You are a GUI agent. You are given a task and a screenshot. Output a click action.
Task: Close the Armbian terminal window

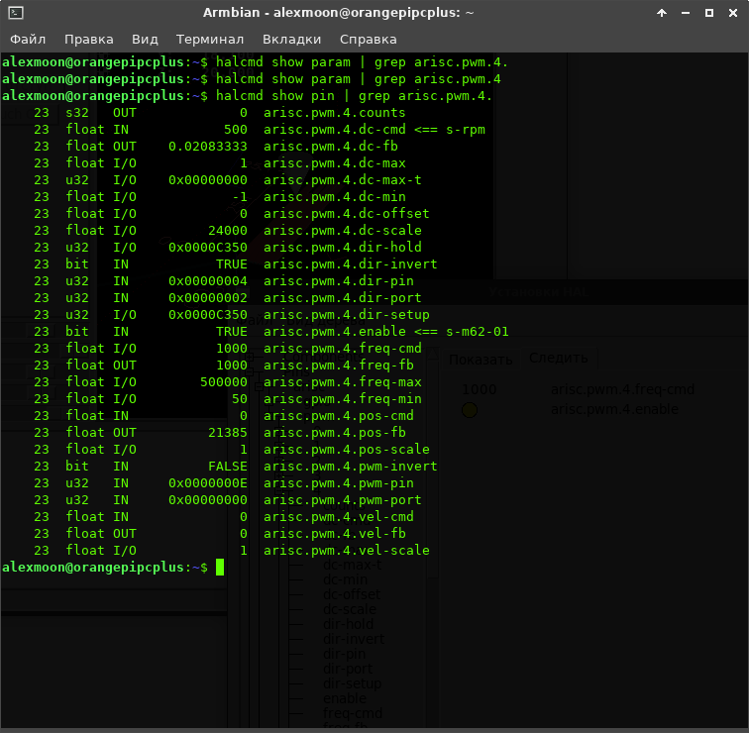733,13
